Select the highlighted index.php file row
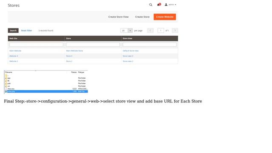The width and height of the screenshot is (272, 153). [46, 91]
